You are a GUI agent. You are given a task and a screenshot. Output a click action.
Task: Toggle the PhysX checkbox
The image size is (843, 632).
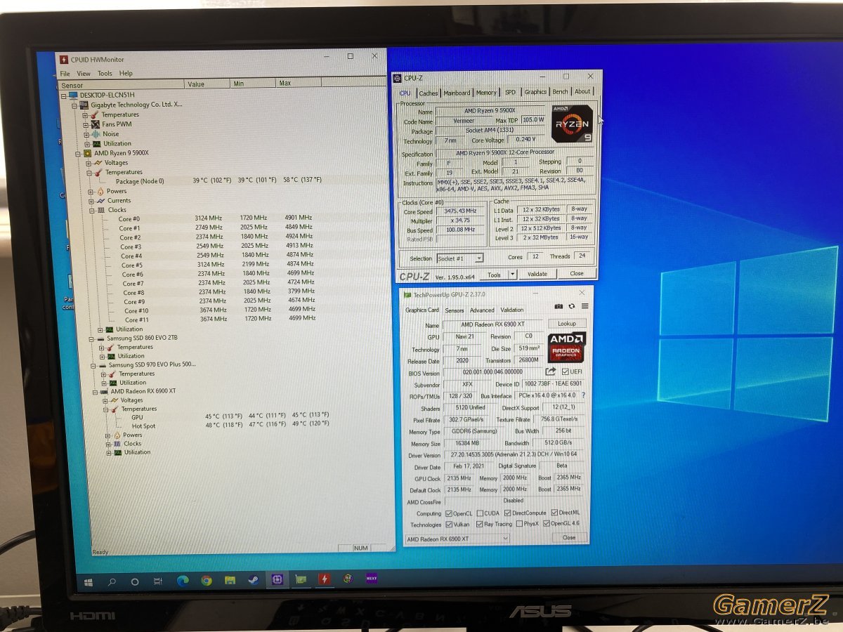[519, 524]
